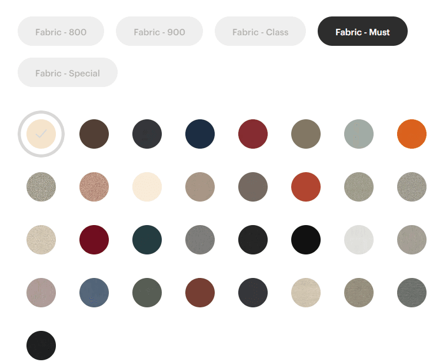433x362 pixels.
Task: Select the dark teal green swatch
Action: [x=147, y=240]
